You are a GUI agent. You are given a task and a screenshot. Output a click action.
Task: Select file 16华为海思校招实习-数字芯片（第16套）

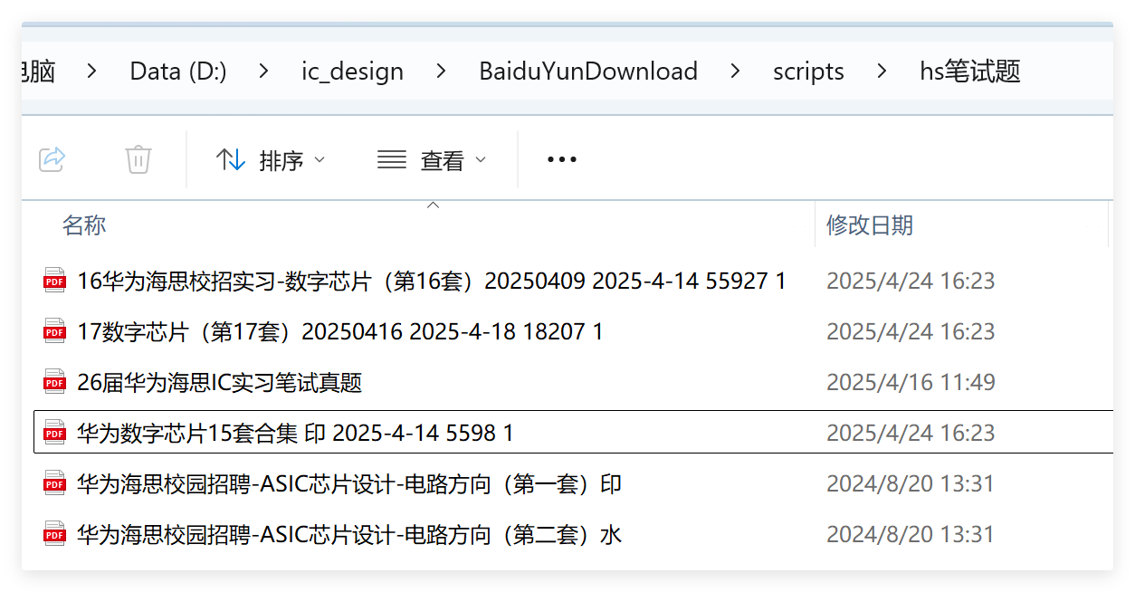click(x=432, y=281)
